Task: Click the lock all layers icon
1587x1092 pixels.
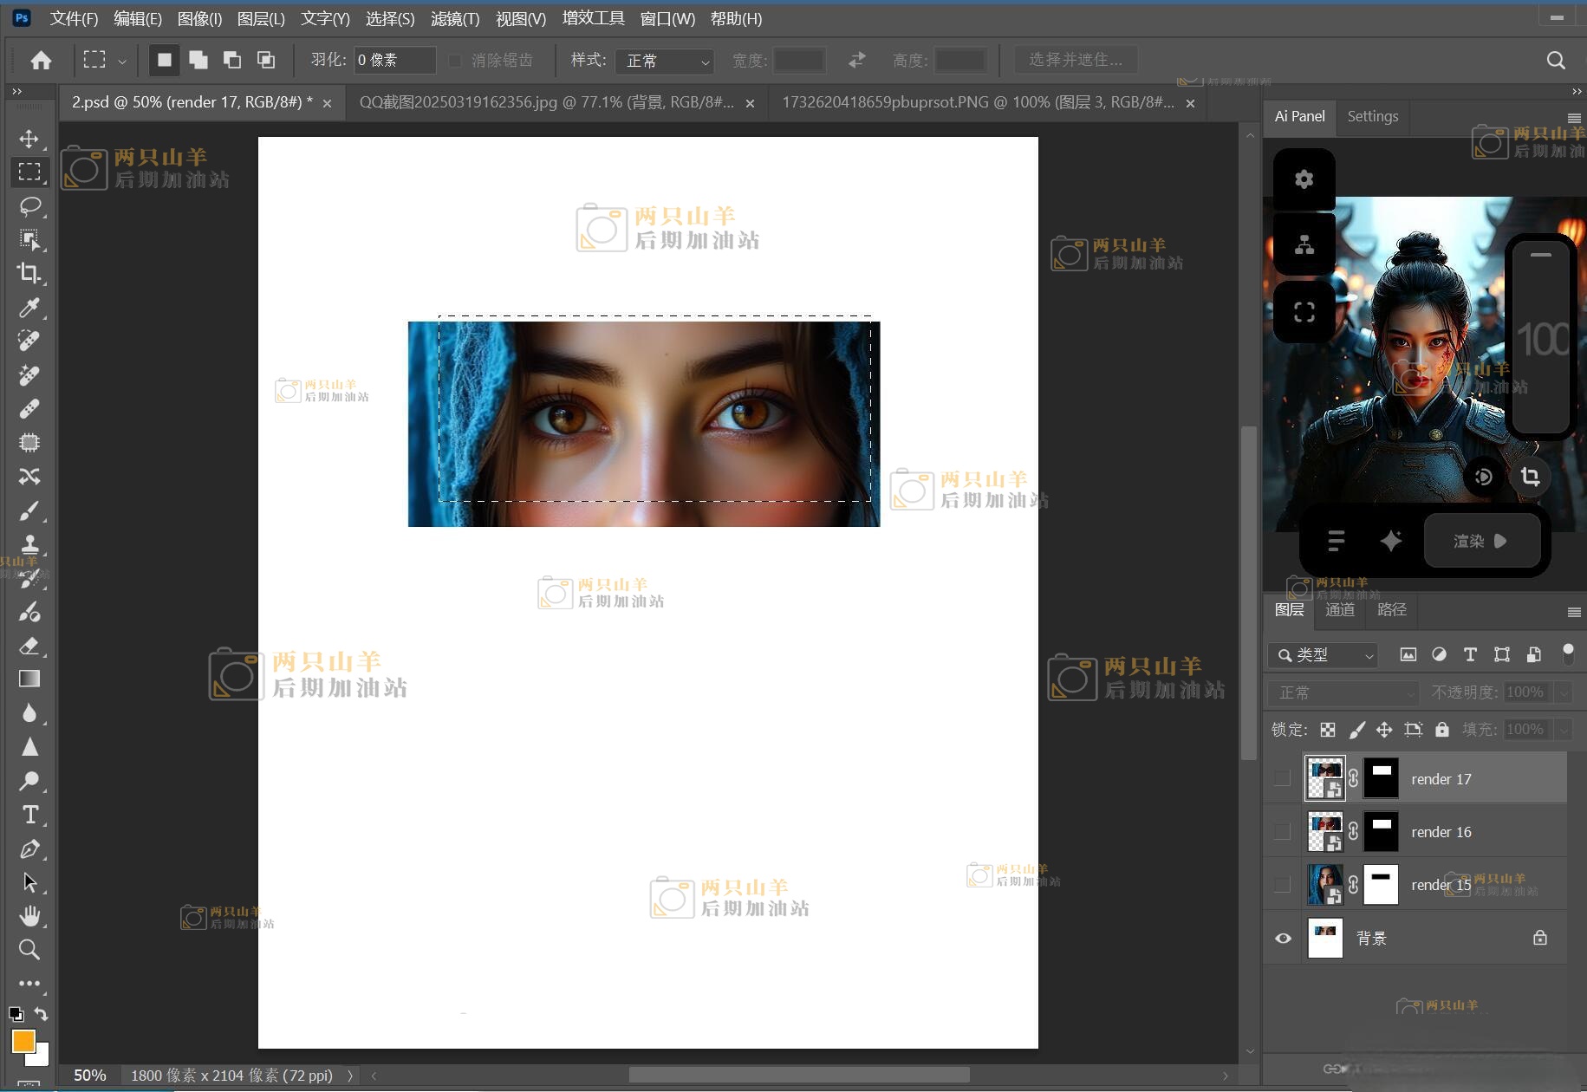Action: click(x=1441, y=730)
